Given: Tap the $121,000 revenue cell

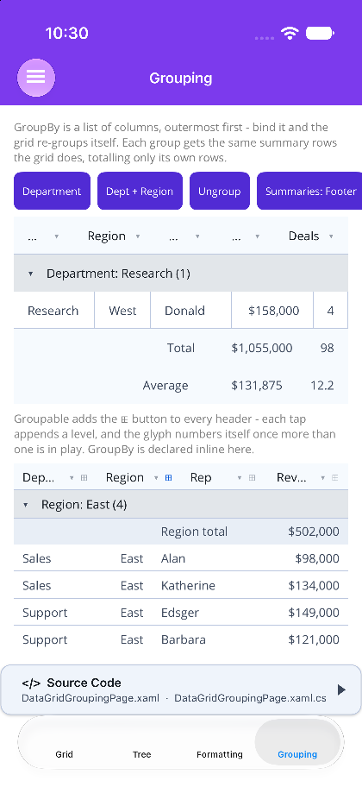Looking at the screenshot, I should pyautogui.click(x=314, y=640).
